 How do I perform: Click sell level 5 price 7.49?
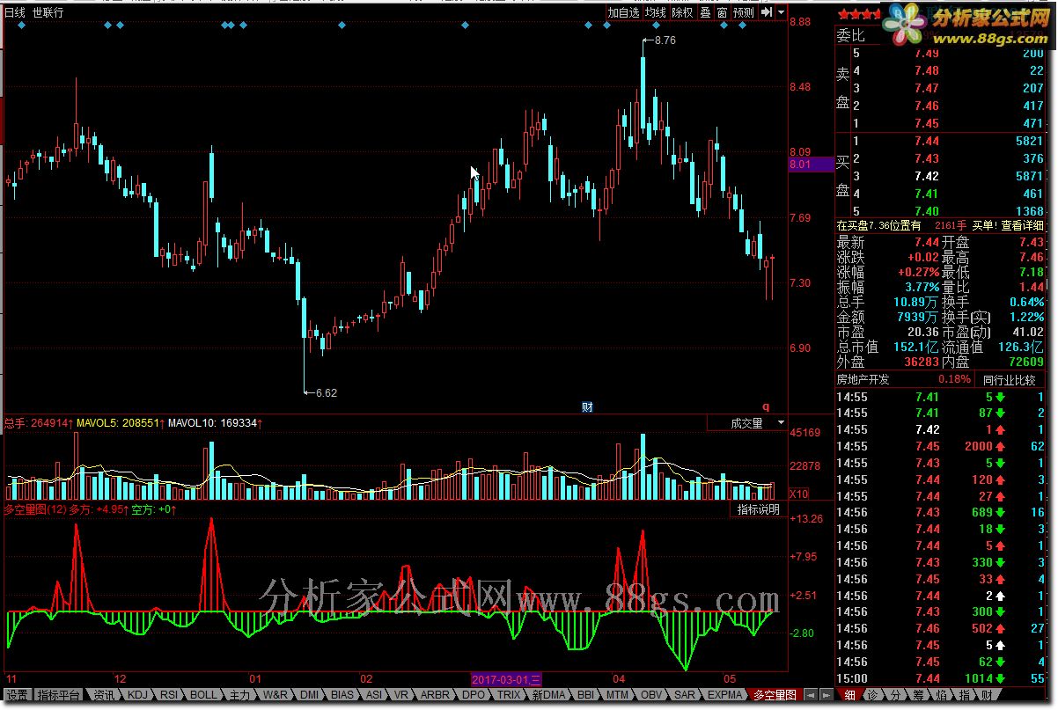(x=926, y=53)
